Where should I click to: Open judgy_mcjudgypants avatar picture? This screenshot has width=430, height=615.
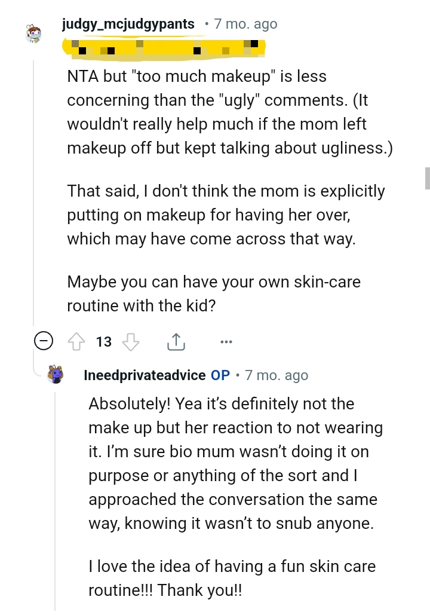35,33
